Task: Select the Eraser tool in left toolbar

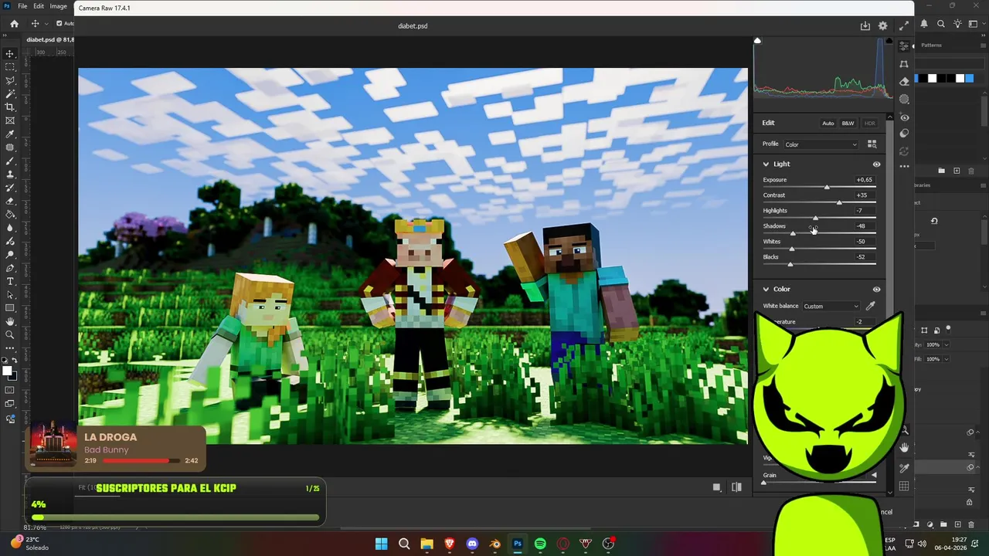Action: tap(10, 201)
